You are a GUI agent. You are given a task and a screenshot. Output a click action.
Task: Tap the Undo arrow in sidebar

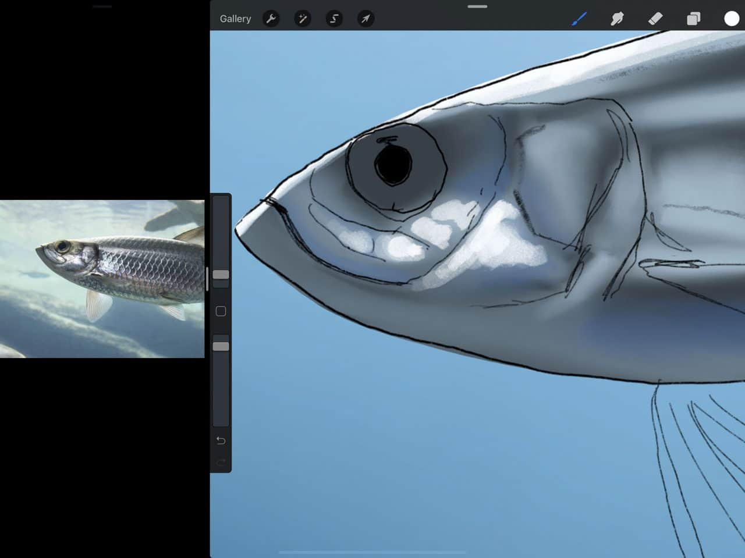coord(221,441)
